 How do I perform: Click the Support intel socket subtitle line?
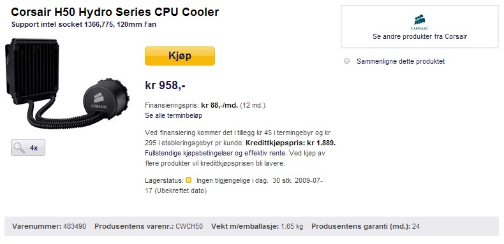coord(84,24)
